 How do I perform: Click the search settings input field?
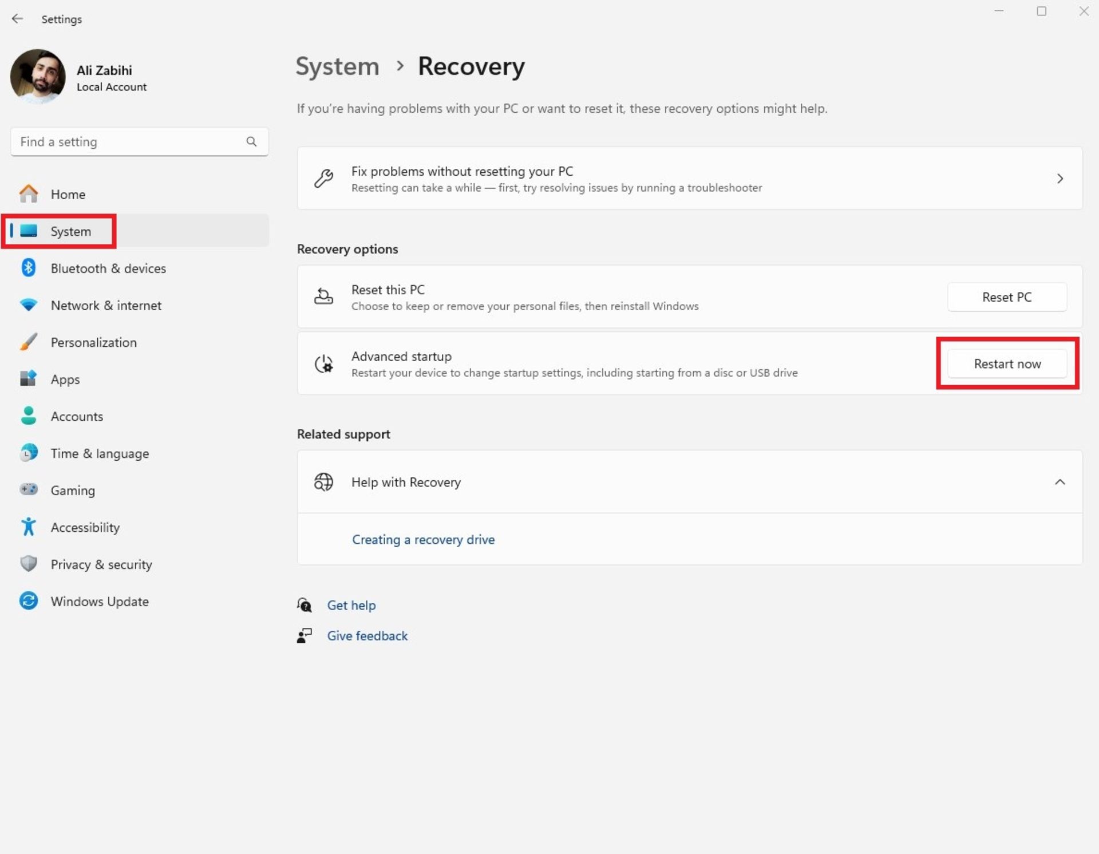[139, 141]
